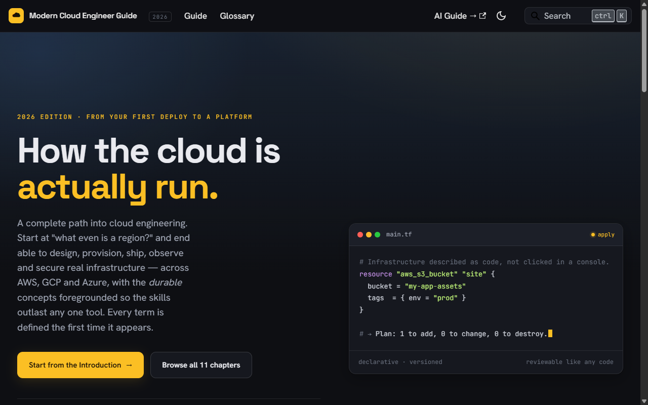The height and width of the screenshot is (405, 648).
Task: Click the tags env 'prod' line
Action: [x=417, y=298]
